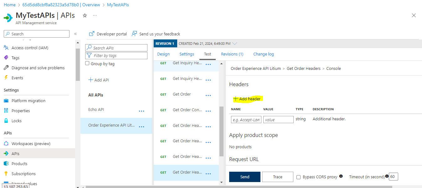This screenshot has width=422, height=188.
Task: Show info tooltip for Timeout (in second)
Action: [387, 176]
